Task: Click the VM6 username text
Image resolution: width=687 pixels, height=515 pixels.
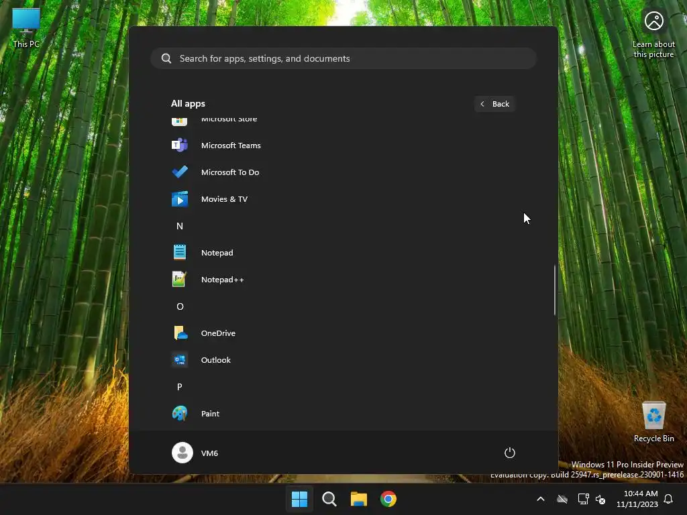Action: point(209,453)
